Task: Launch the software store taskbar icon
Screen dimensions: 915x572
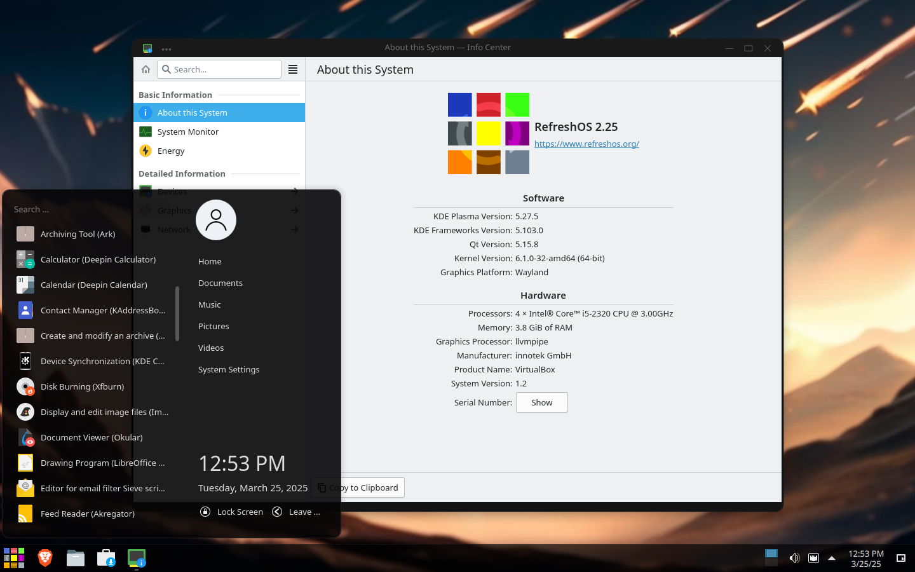Action: [106, 558]
